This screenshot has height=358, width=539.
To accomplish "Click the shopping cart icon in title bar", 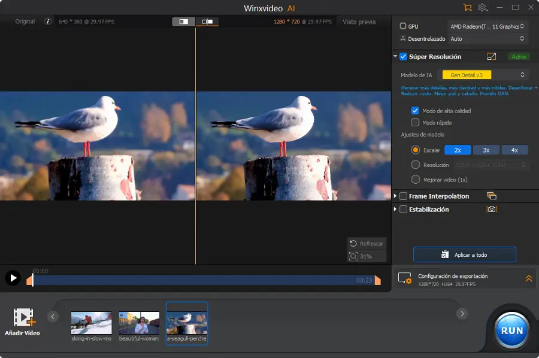I will coord(468,8).
